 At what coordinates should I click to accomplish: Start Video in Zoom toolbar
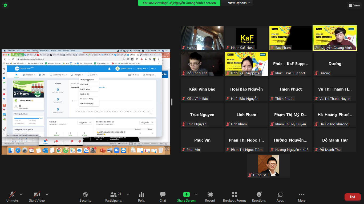coord(37,197)
